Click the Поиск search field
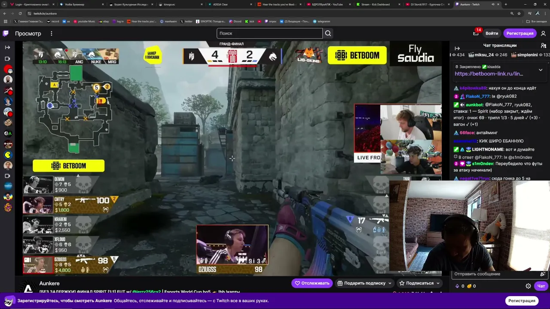Viewport: 550px width, 309px height. [x=269, y=33]
